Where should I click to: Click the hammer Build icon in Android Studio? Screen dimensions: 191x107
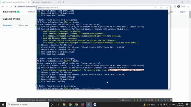(x=120, y=100)
